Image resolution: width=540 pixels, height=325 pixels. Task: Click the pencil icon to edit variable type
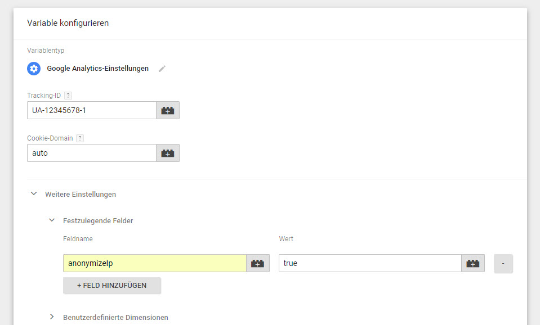[x=162, y=69]
